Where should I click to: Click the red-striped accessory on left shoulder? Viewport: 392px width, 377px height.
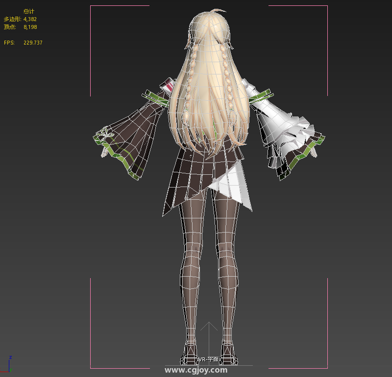pos(169,87)
